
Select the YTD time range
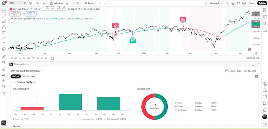(x=33, y=58)
